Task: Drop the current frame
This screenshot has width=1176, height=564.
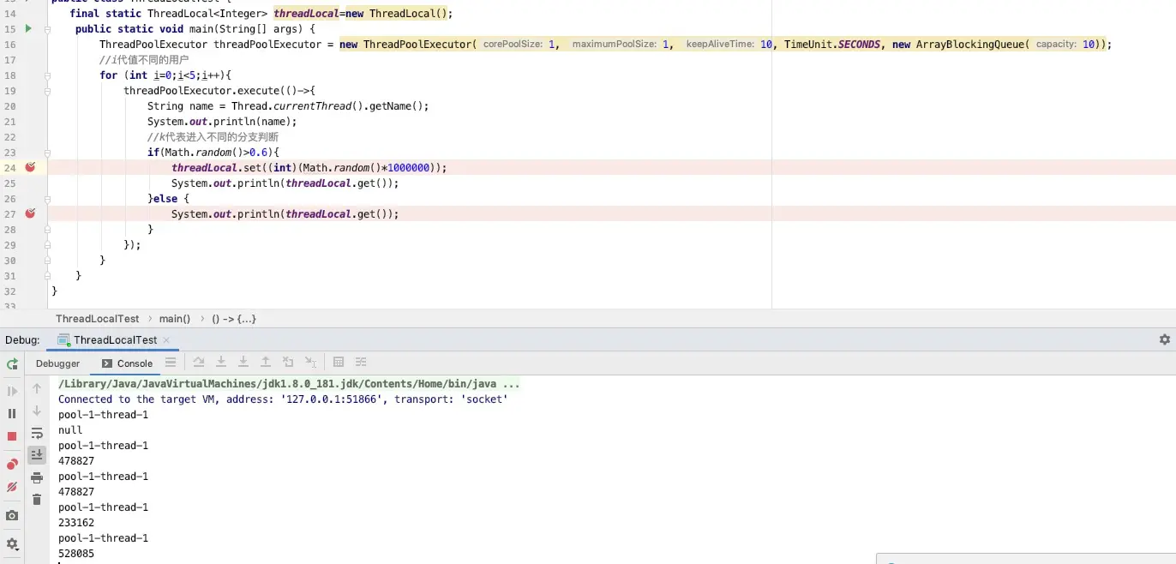Action: click(x=288, y=363)
